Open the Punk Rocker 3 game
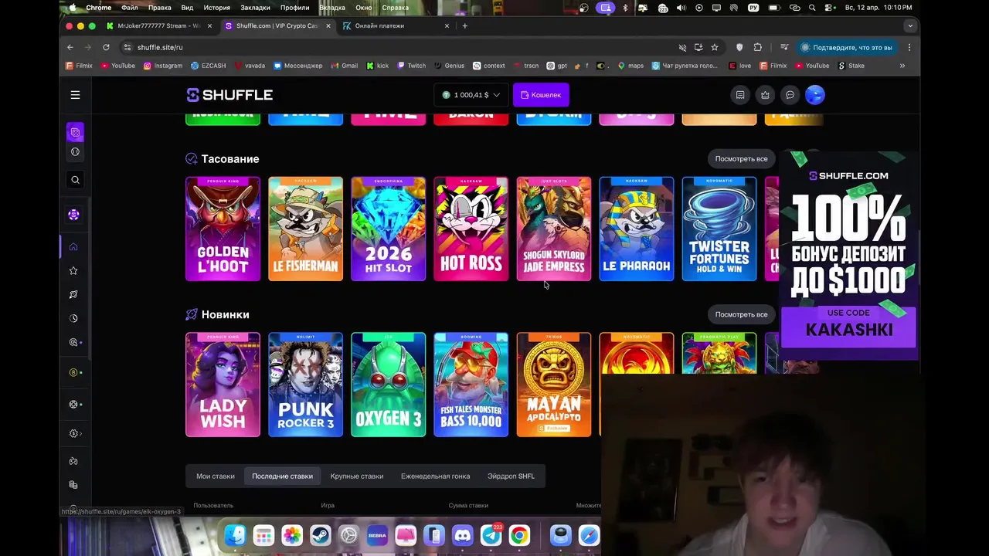Image resolution: width=989 pixels, height=556 pixels. (305, 385)
